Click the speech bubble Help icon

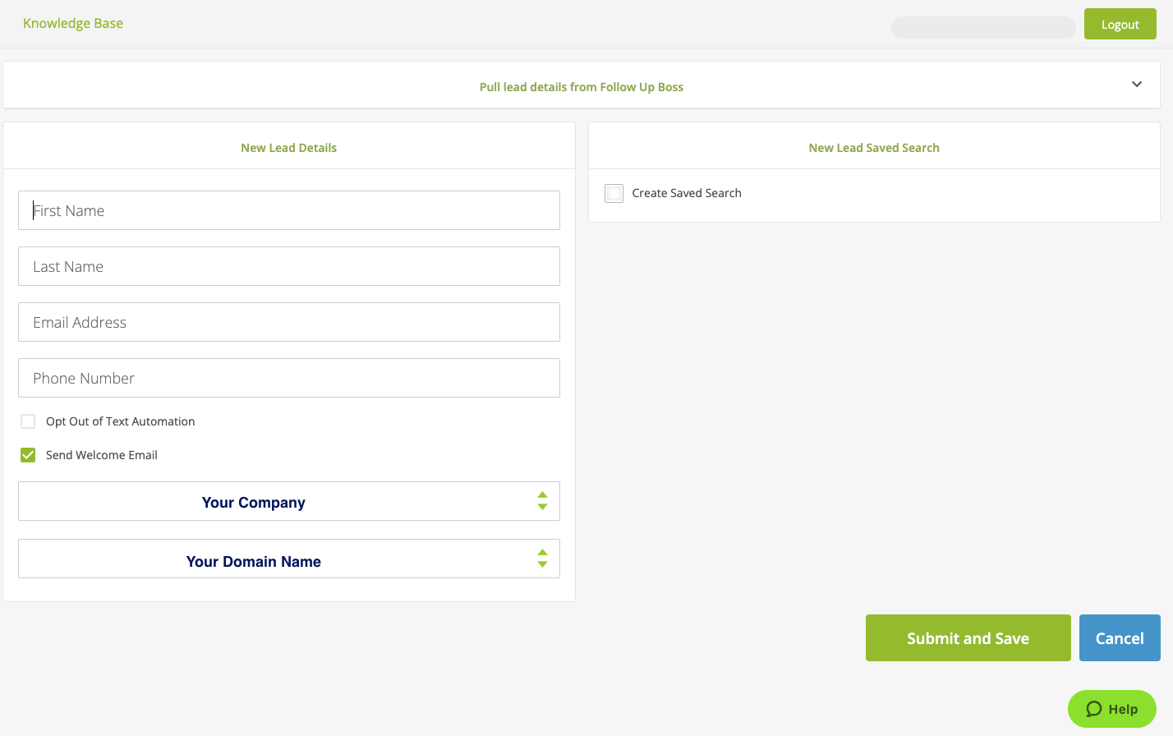click(x=1094, y=709)
